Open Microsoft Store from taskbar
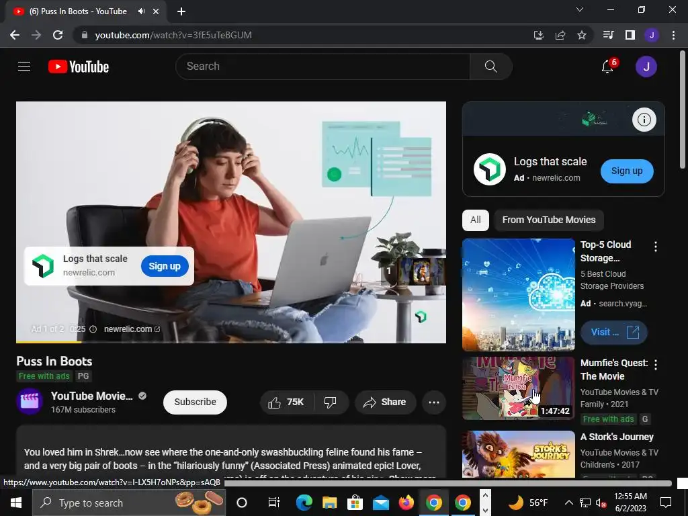The image size is (688, 516). 355,503
